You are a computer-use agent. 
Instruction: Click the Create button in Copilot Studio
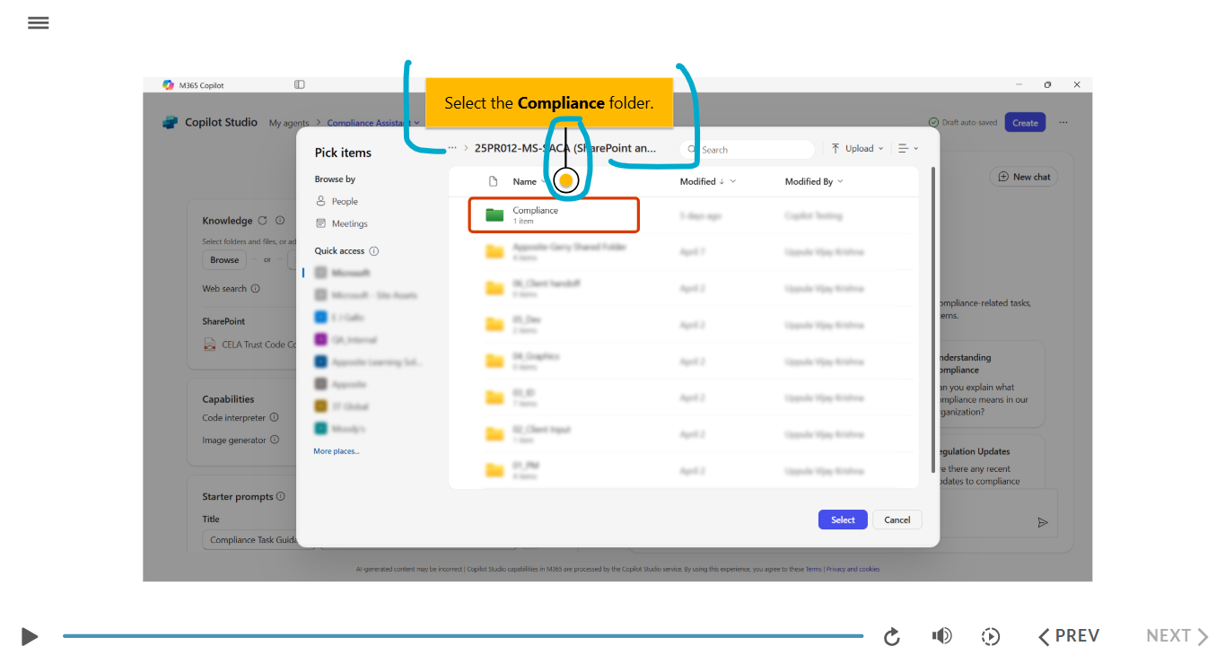1025,123
